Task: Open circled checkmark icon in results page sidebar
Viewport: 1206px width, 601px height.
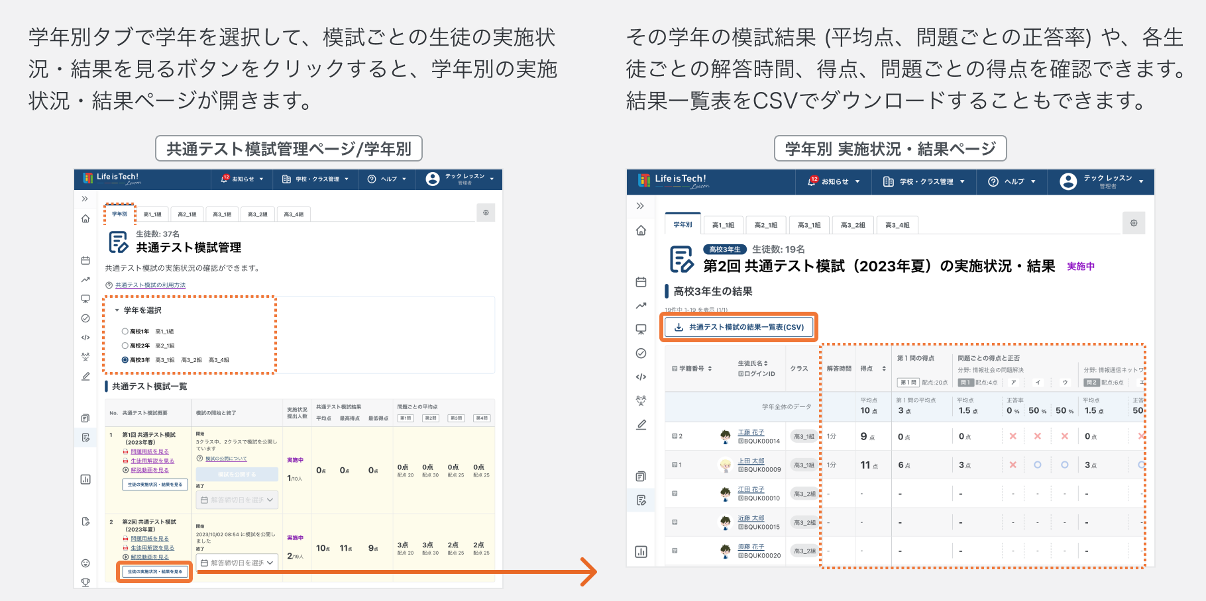Action: tap(641, 353)
